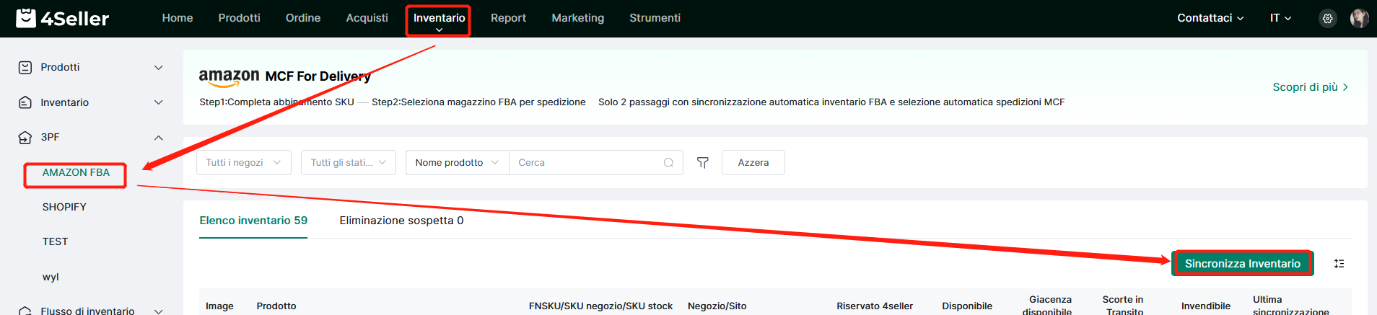
Task: Expand the Inventario sidebar section
Action: [x=159, y=102]
